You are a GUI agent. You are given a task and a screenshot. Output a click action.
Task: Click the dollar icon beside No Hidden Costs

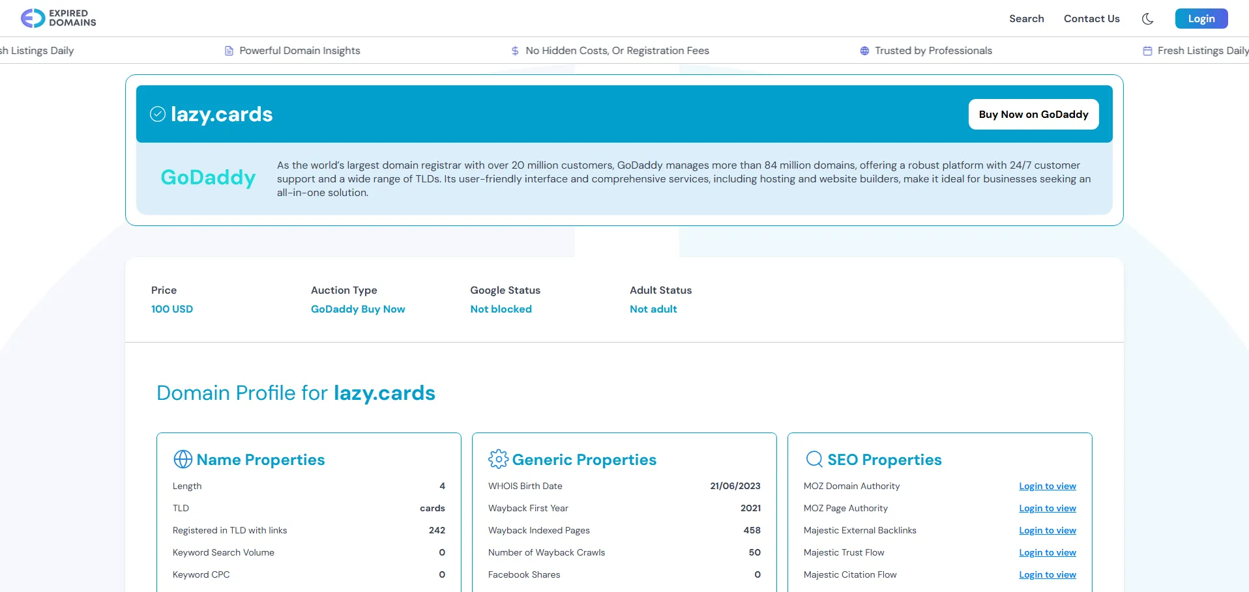515,51
